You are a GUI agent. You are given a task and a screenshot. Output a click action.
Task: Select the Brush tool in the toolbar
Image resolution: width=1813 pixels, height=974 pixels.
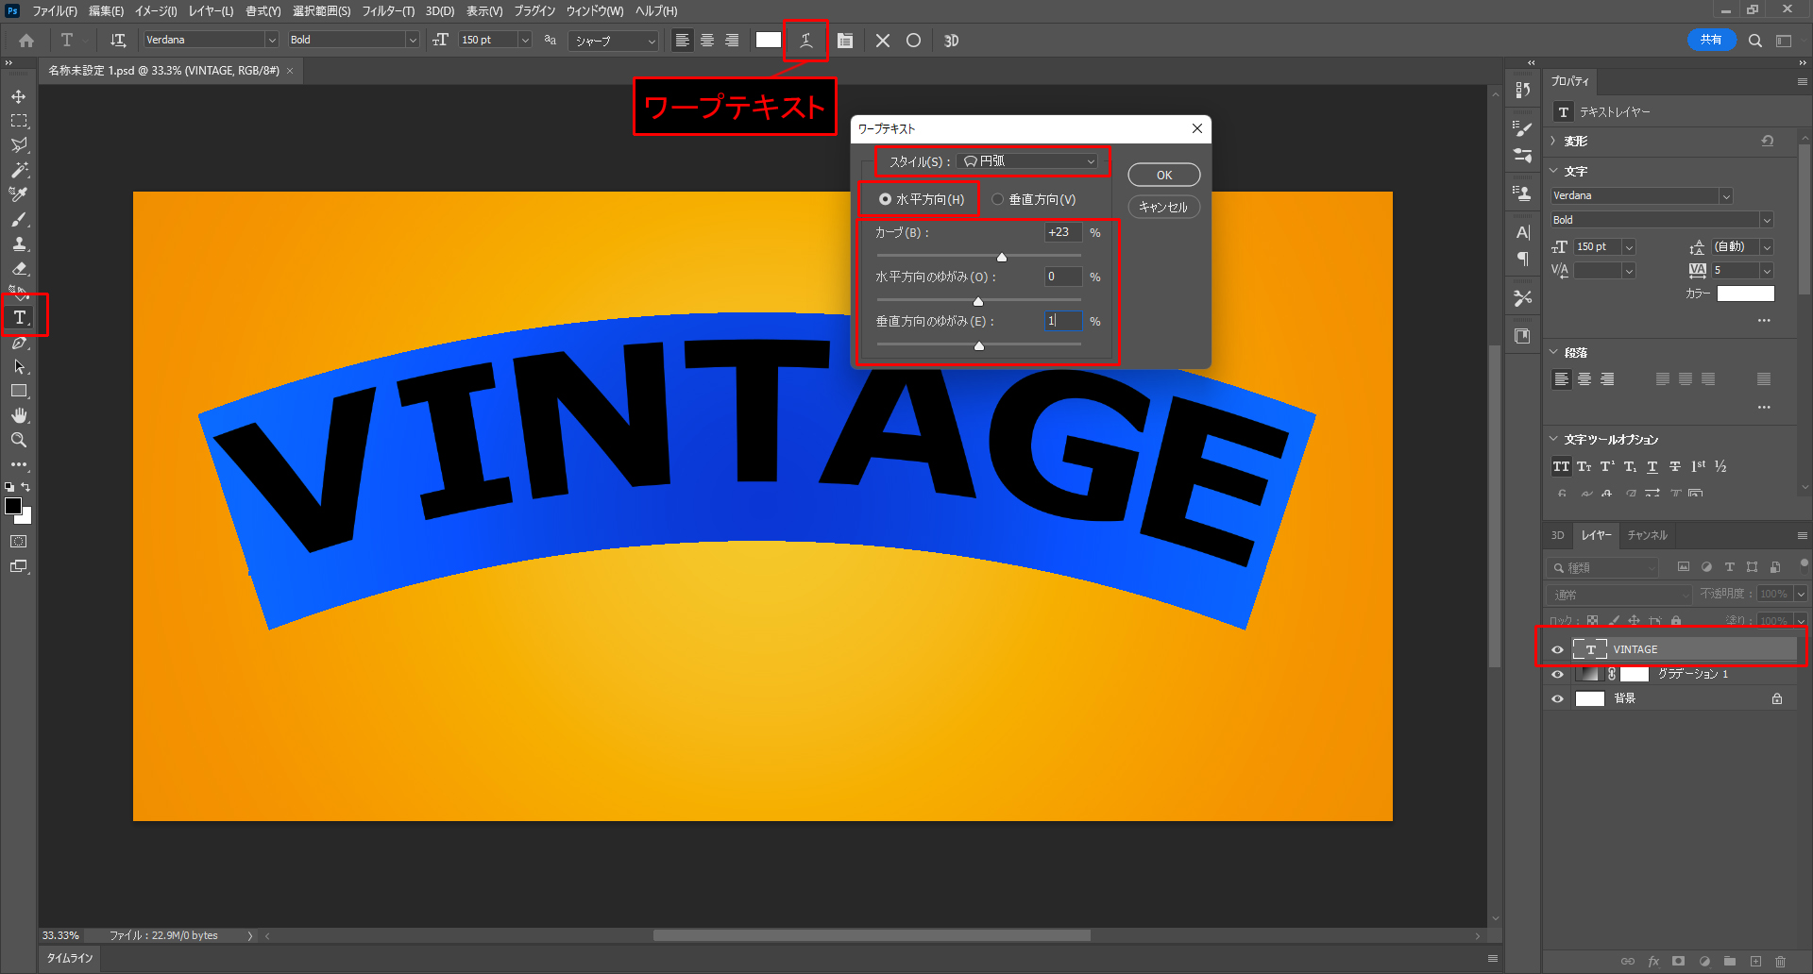pos(19,219)
